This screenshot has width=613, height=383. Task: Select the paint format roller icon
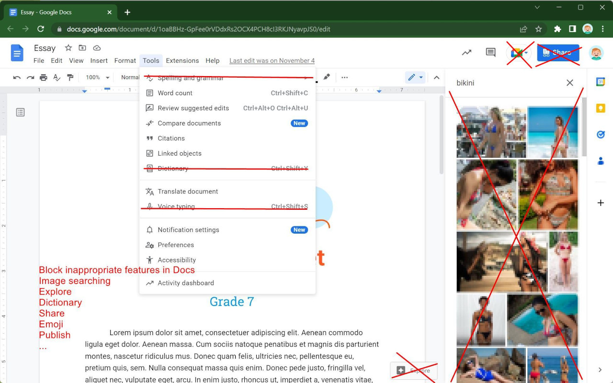coord(70,78)
